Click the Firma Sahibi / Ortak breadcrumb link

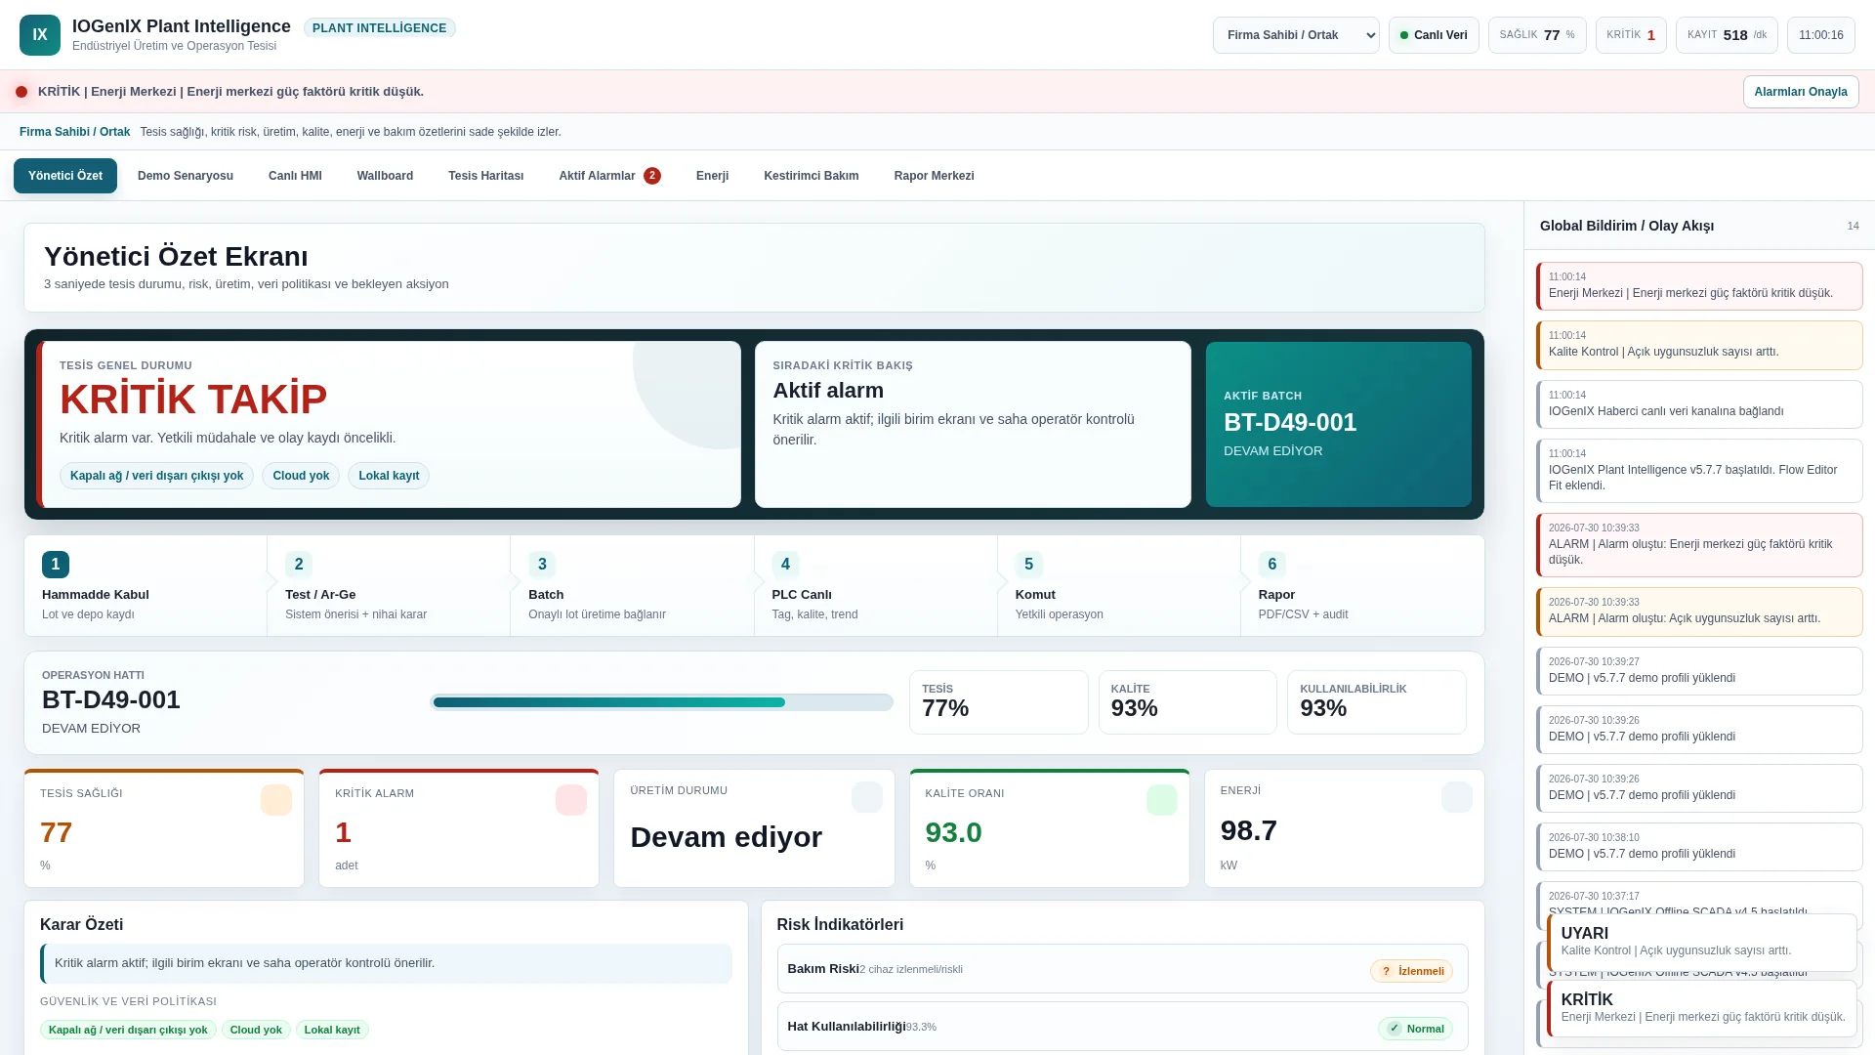(x=74, y=132)
